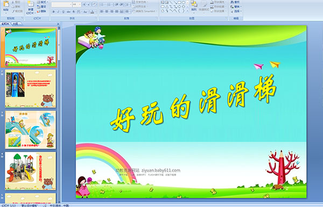Click the Find icon in editing group

click(x=235, y=2)
